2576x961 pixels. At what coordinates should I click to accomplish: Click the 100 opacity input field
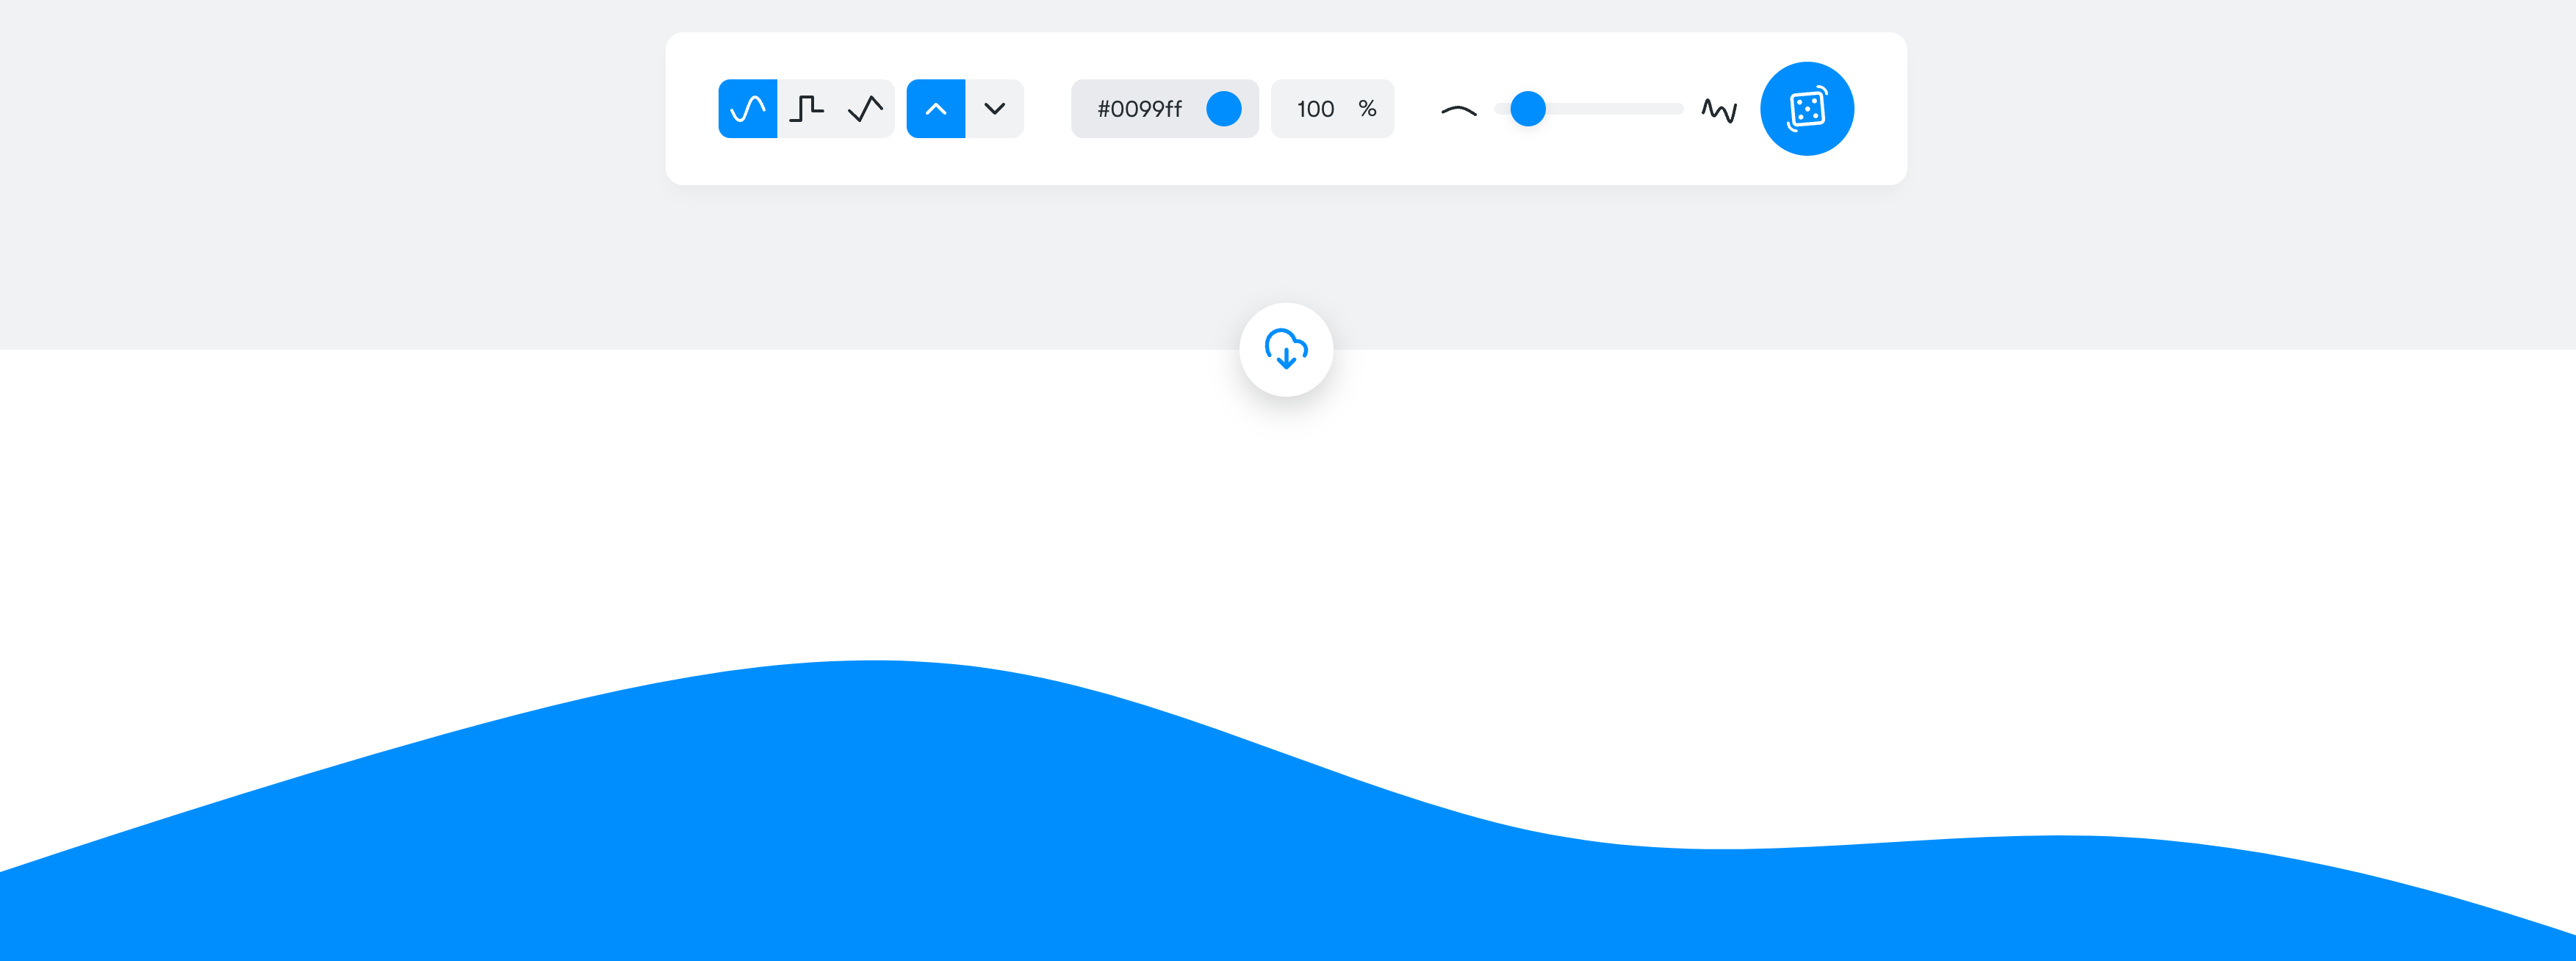pos(1315,108)
